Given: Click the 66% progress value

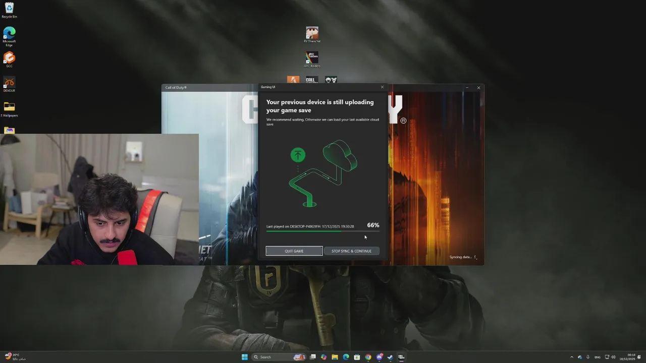Looking at the screenshot, I should 373,225.
